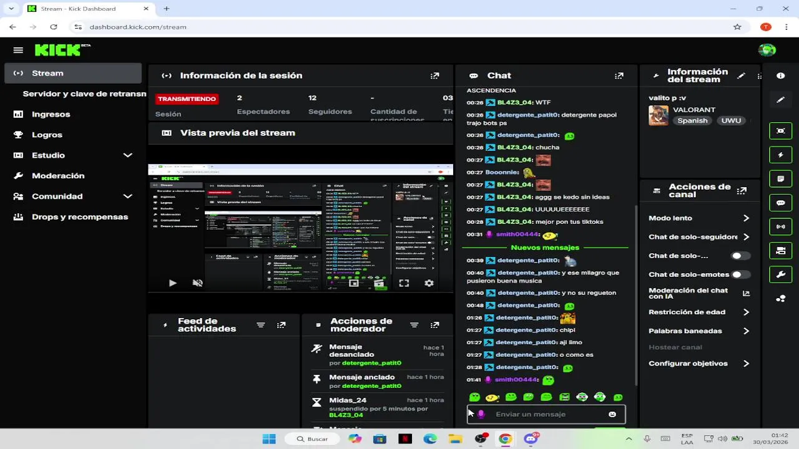
Task: Open the emoji picker in the message box
Action: pos(612,414)
